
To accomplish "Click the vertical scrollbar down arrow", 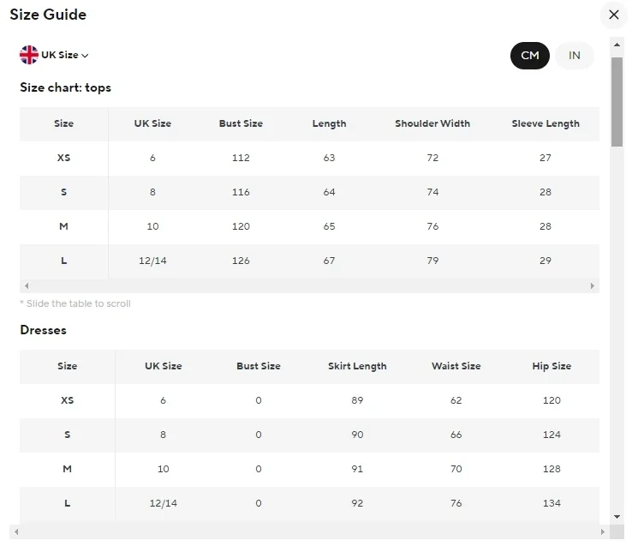I will click(617, 517).
